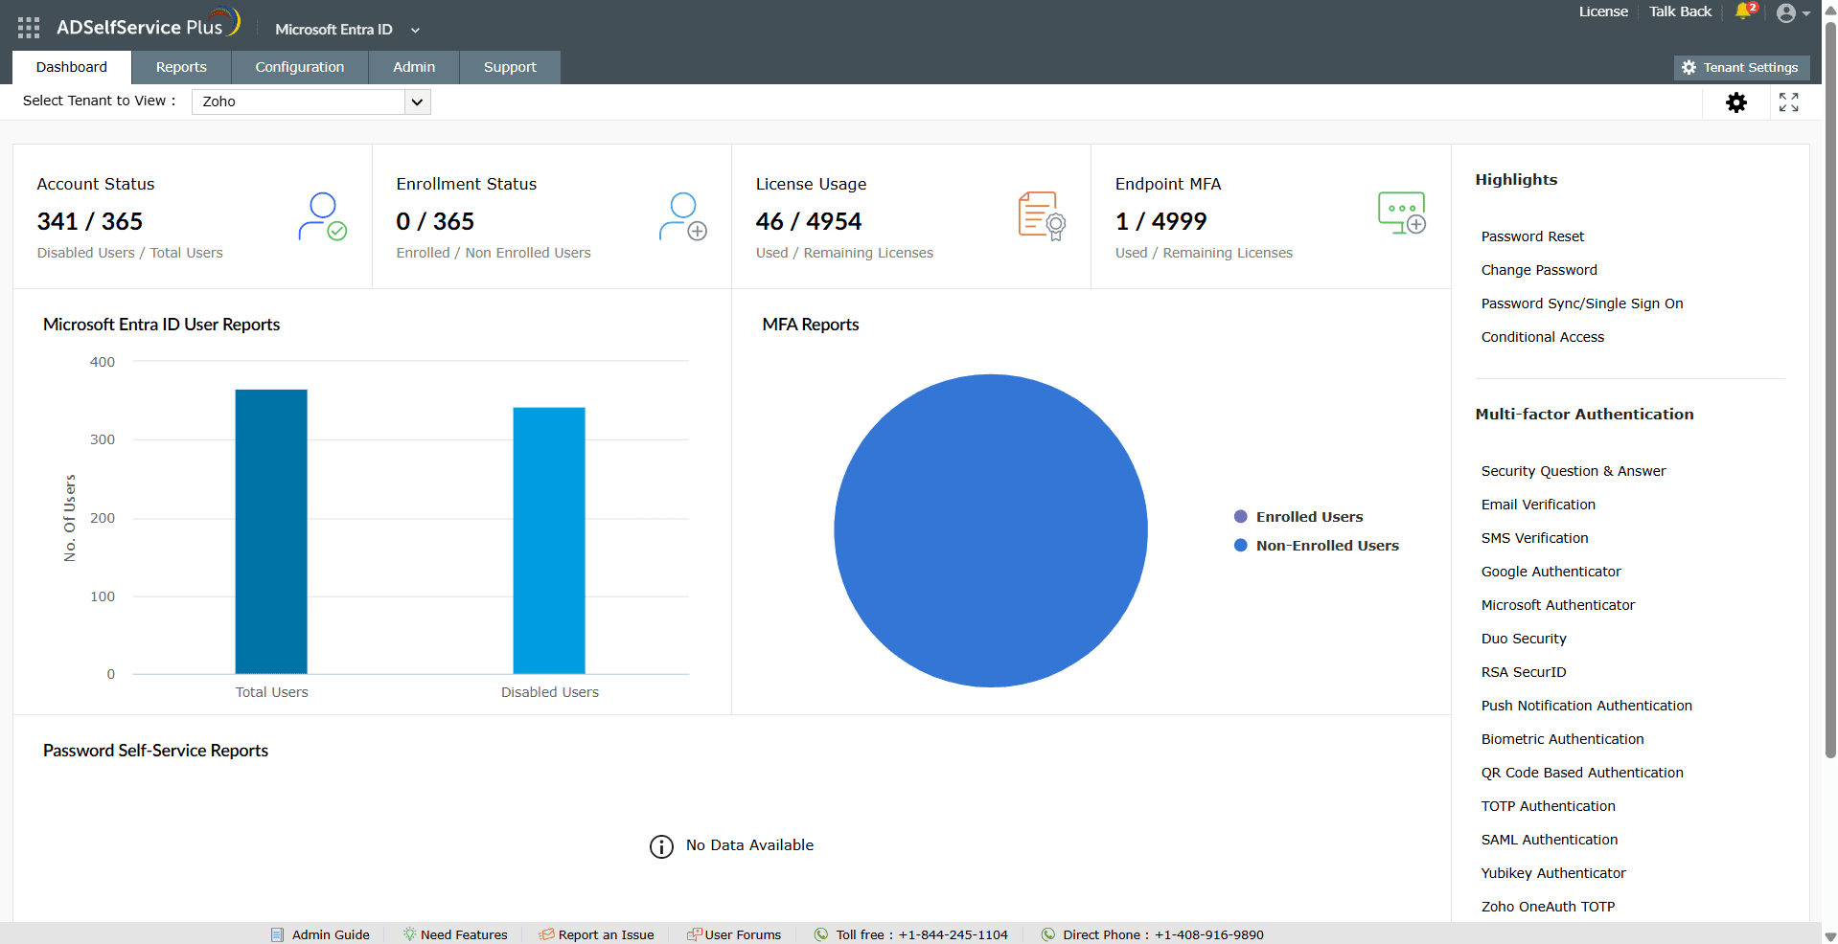Click the Endpoint MFA icon
The image size is (1838, 944).
pyautogui.click(x=1402, y=213)
